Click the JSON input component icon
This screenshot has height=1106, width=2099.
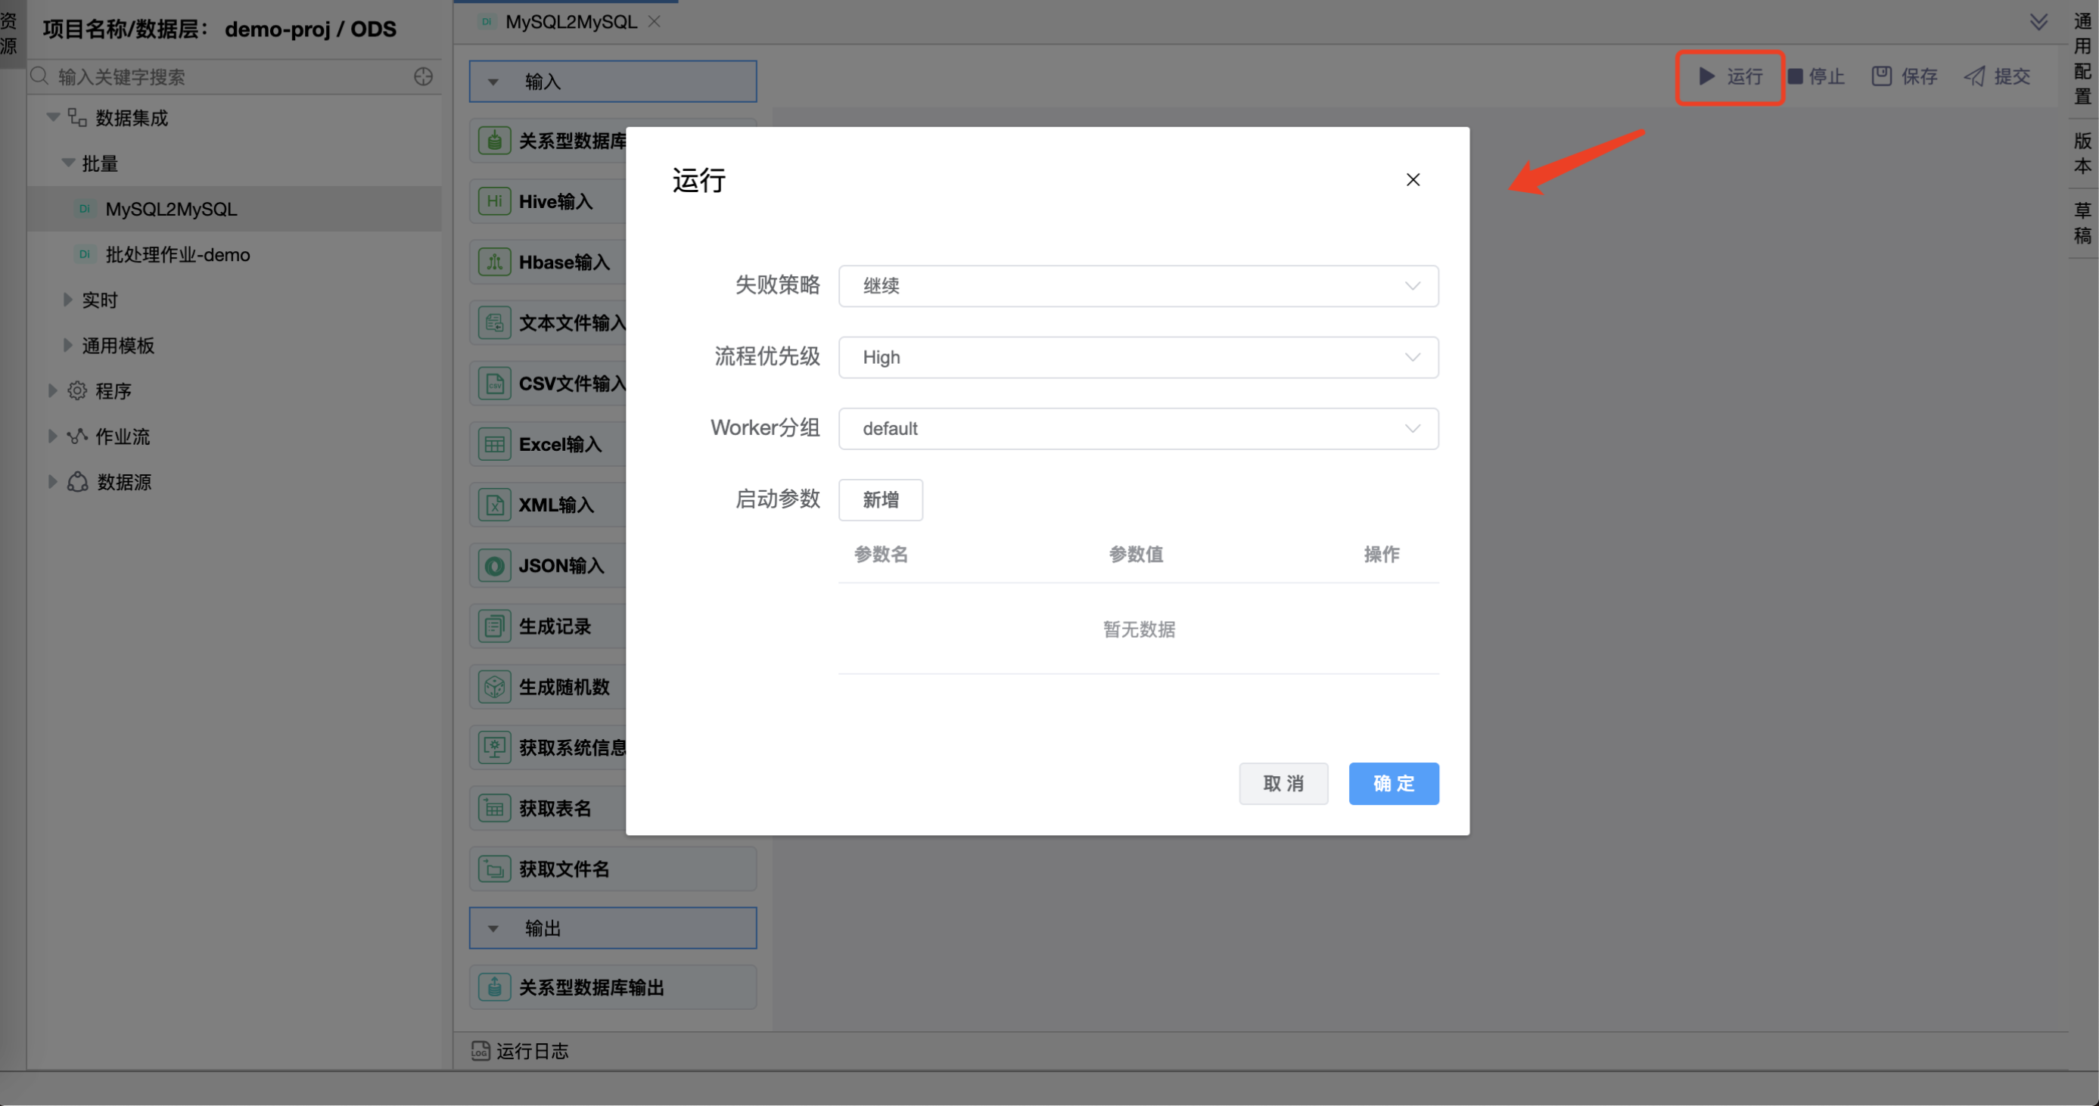[494, 565]
